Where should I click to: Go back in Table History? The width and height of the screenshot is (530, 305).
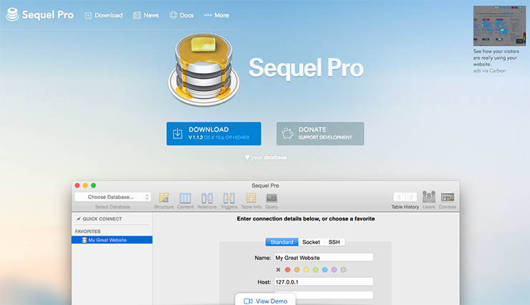(x=399, y=197)
